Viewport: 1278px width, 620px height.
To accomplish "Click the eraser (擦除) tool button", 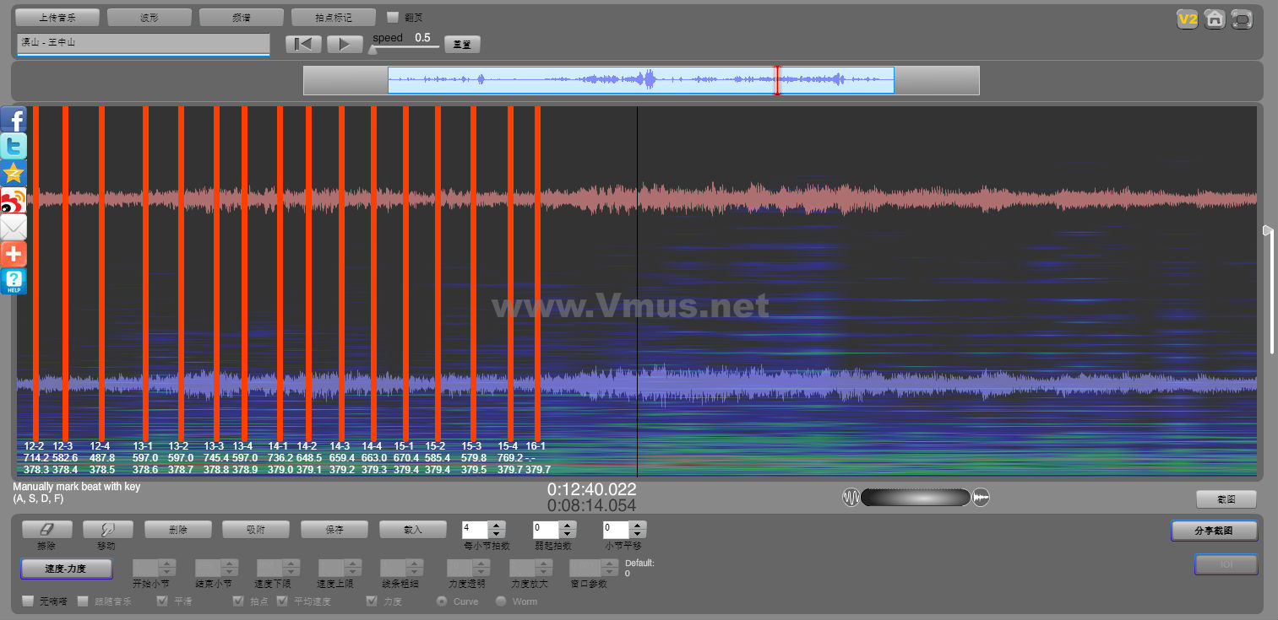I will pos(47,529).
